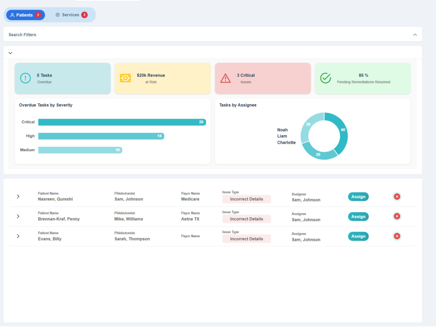This screenshot has height=327, width=436.
Task: Click the Charlotte legend entry
Action: (286, 143)
